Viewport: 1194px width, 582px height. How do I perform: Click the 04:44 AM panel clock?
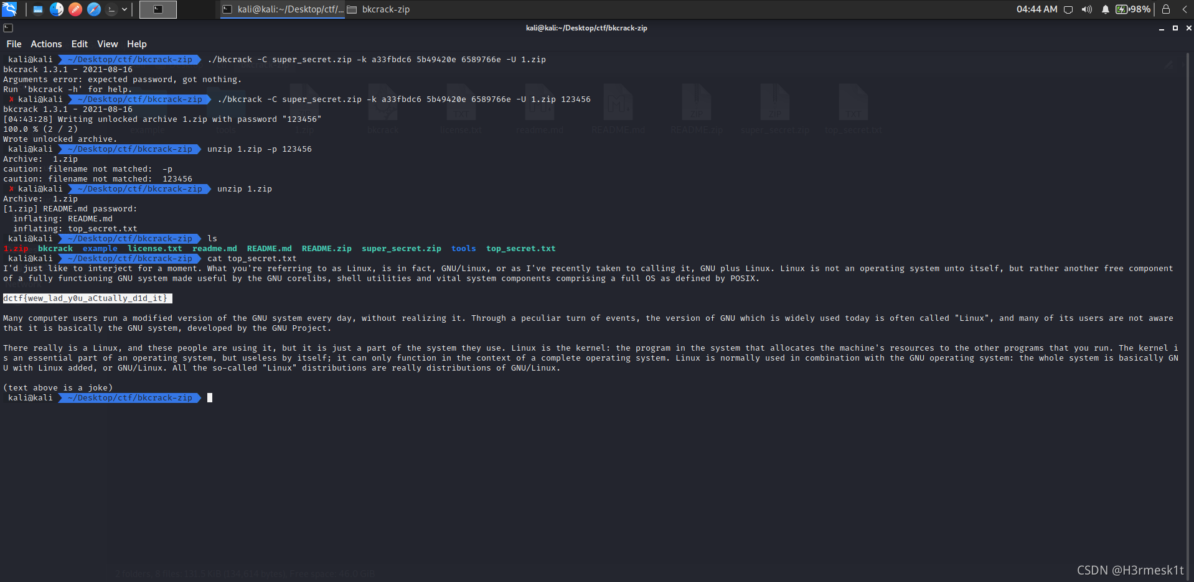tap(1037, 9)
